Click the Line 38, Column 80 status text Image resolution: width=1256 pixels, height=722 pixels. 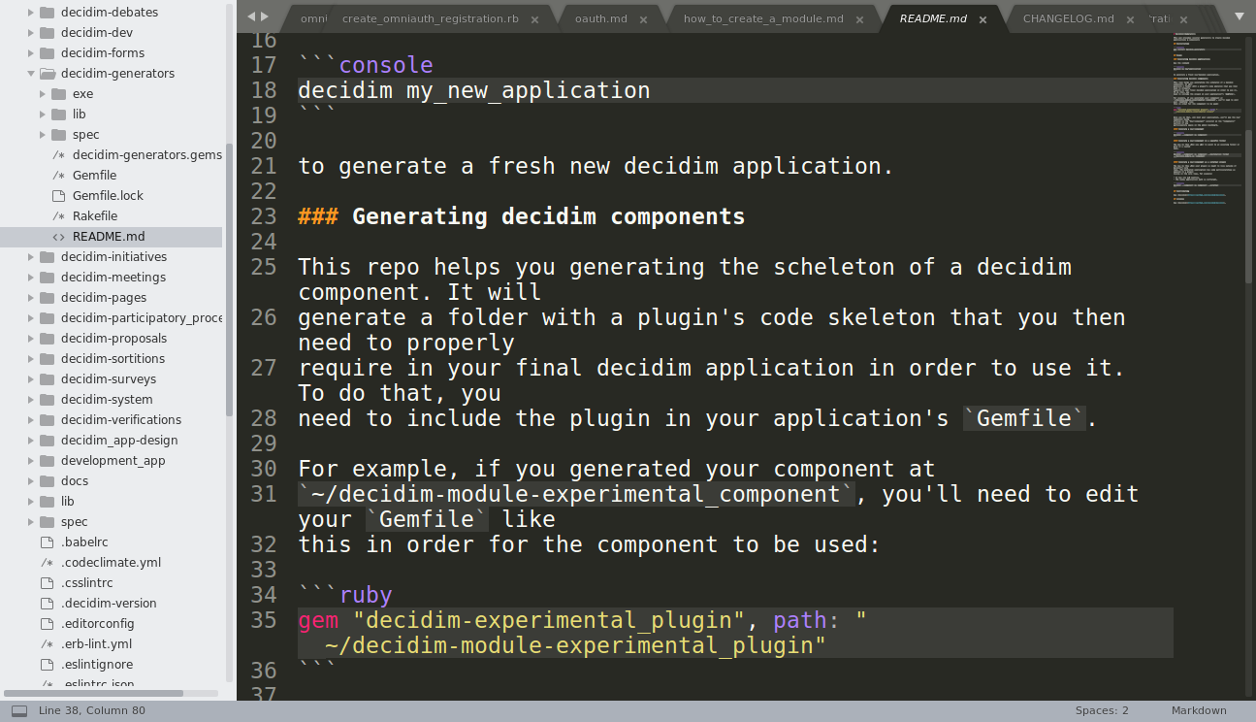coord(92,710)
